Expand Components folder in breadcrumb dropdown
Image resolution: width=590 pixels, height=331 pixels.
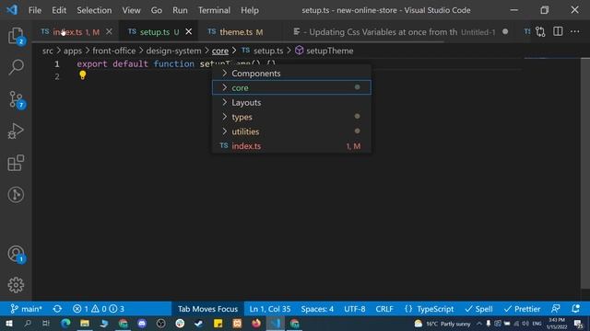[x=291, y=74]
